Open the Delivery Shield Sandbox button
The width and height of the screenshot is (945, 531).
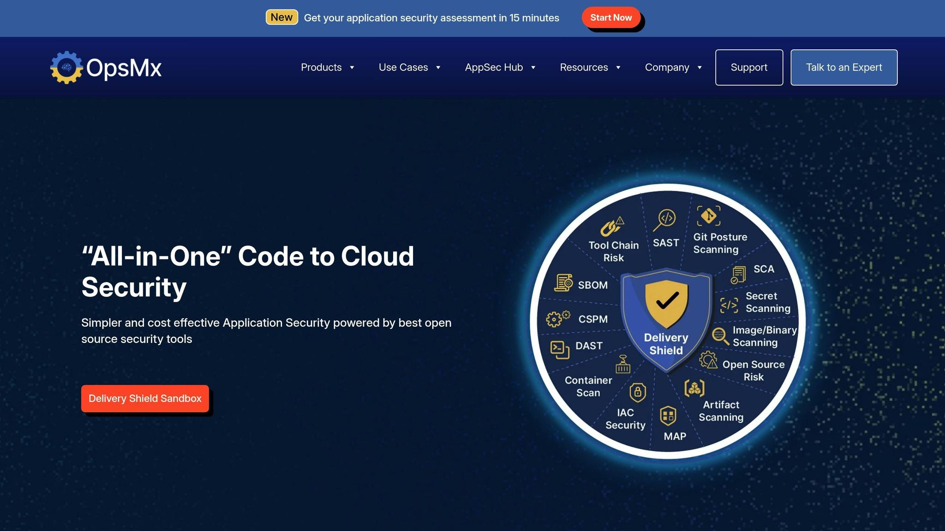(145, 398)
